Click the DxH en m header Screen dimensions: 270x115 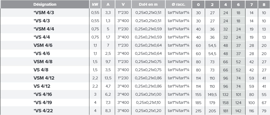(x=148, y=4)
